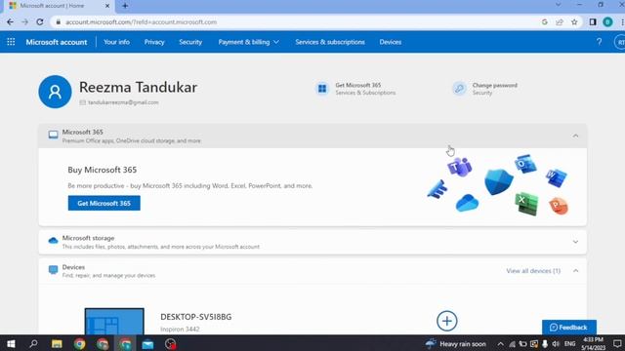The image size is (625, 351).
Task: Click the weather Heavy rain soon widget
Action: point(456,343)
